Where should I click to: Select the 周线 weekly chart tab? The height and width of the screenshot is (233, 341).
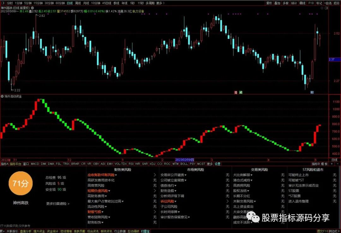point(78,3)
